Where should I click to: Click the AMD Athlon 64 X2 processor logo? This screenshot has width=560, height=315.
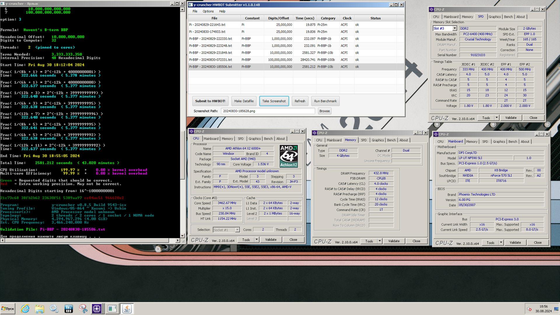tap(288, 156)
